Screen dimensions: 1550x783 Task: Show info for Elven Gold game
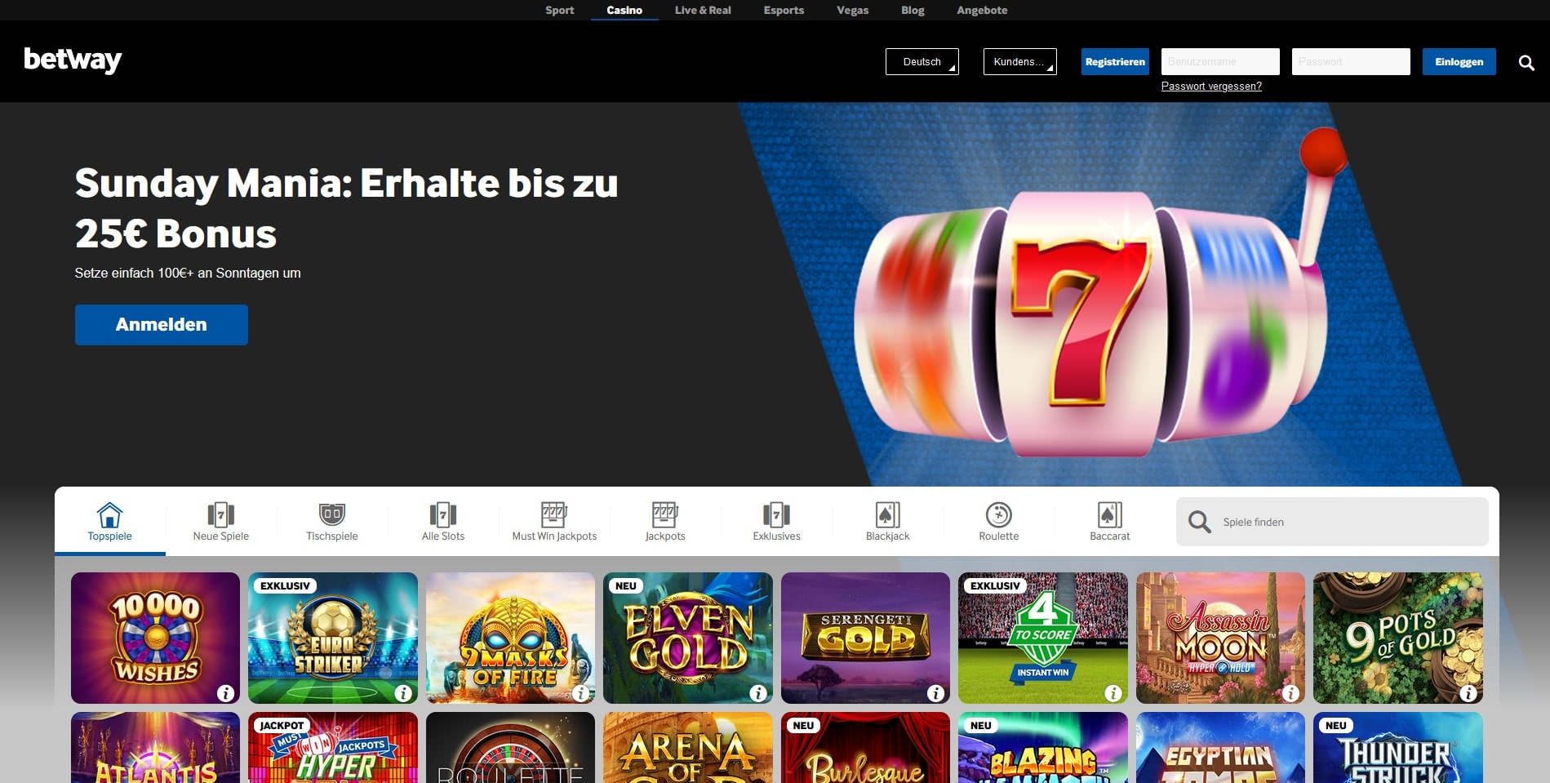click(758, 693)
